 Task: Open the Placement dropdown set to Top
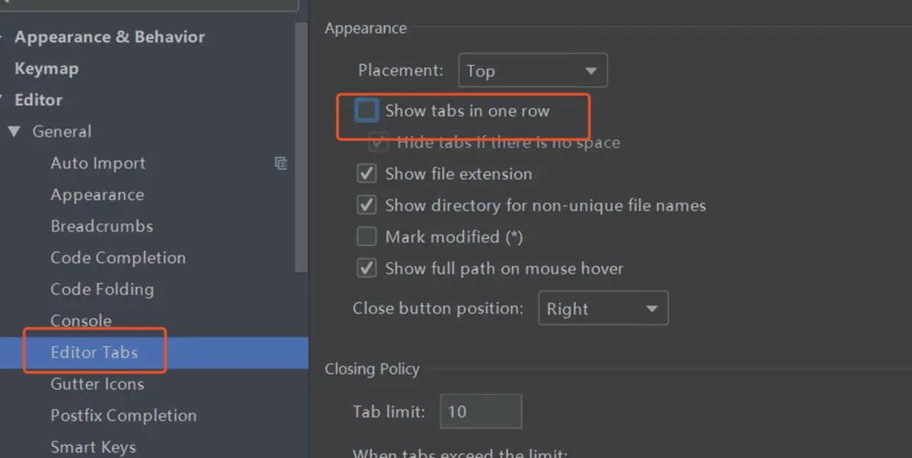(532, 71)
